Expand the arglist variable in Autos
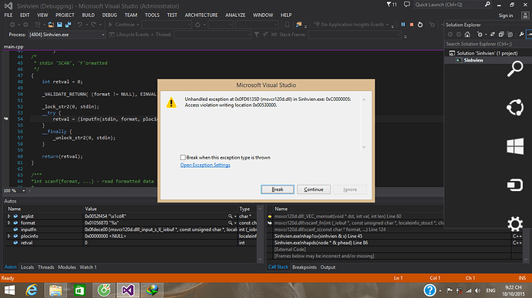This screenshot has height=298, width=532. (x=8, y=216)
